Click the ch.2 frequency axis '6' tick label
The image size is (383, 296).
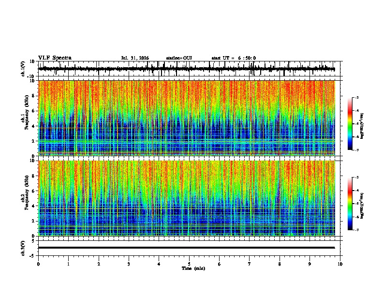point(33,191)
